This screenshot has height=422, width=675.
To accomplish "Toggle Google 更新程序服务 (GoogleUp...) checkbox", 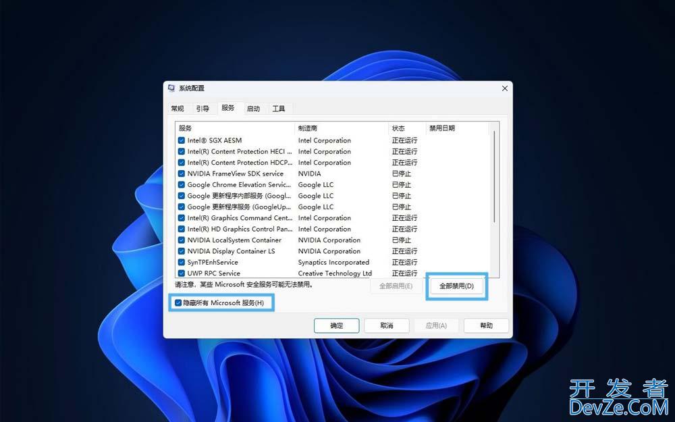I will coord(181,207).
